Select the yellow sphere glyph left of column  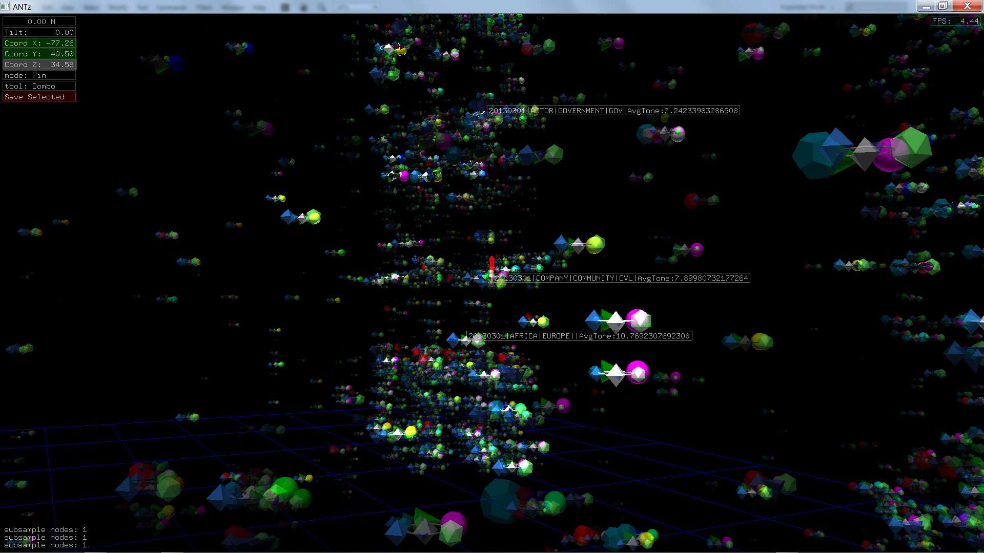click(314, 217)
